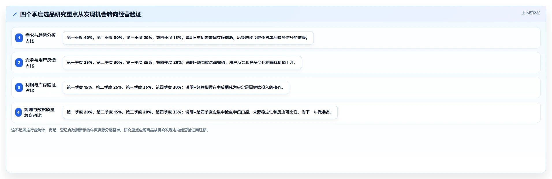
Task: Select the 竞争与用户反馈占比 label
Action: [x=40, y=63]
